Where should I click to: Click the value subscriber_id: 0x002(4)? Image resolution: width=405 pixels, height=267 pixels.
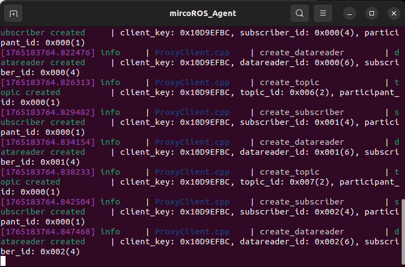pos(297,212)
